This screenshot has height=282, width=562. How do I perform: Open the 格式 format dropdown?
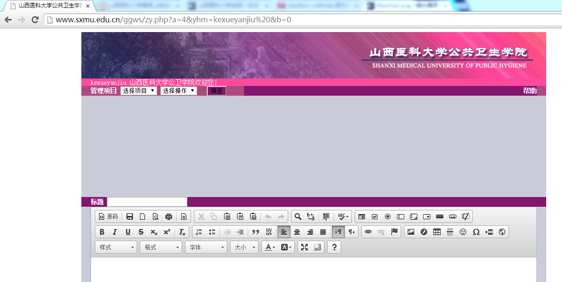(x=161, y=247)
